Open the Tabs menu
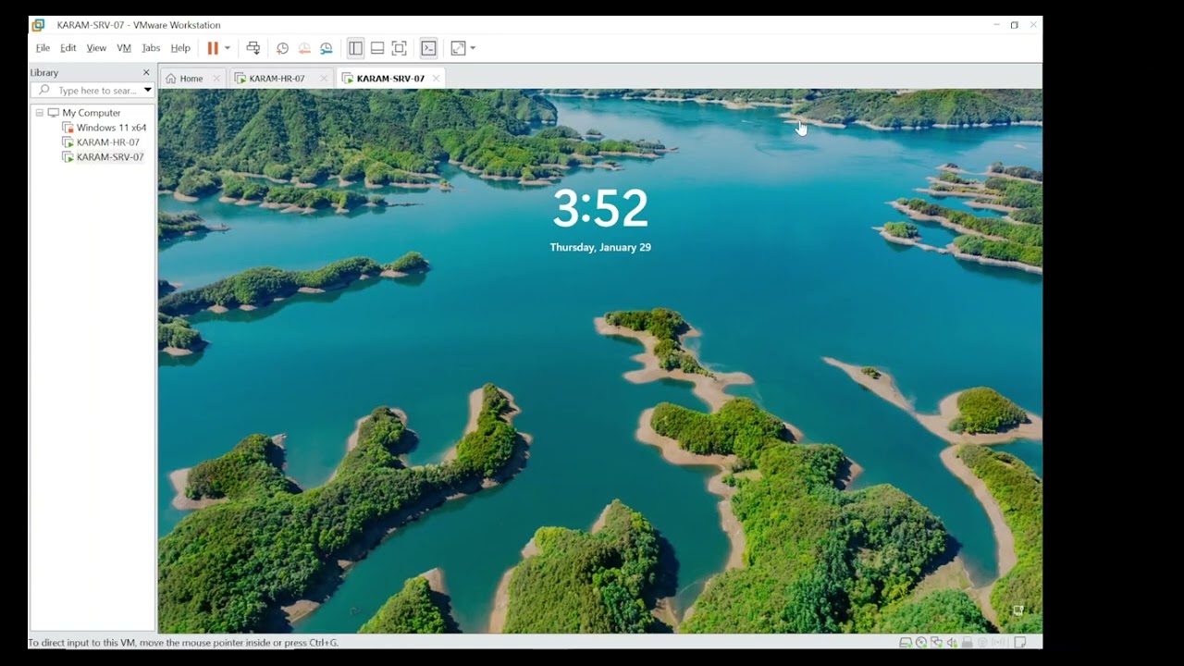1184x666 pixels. click(151, 48)
